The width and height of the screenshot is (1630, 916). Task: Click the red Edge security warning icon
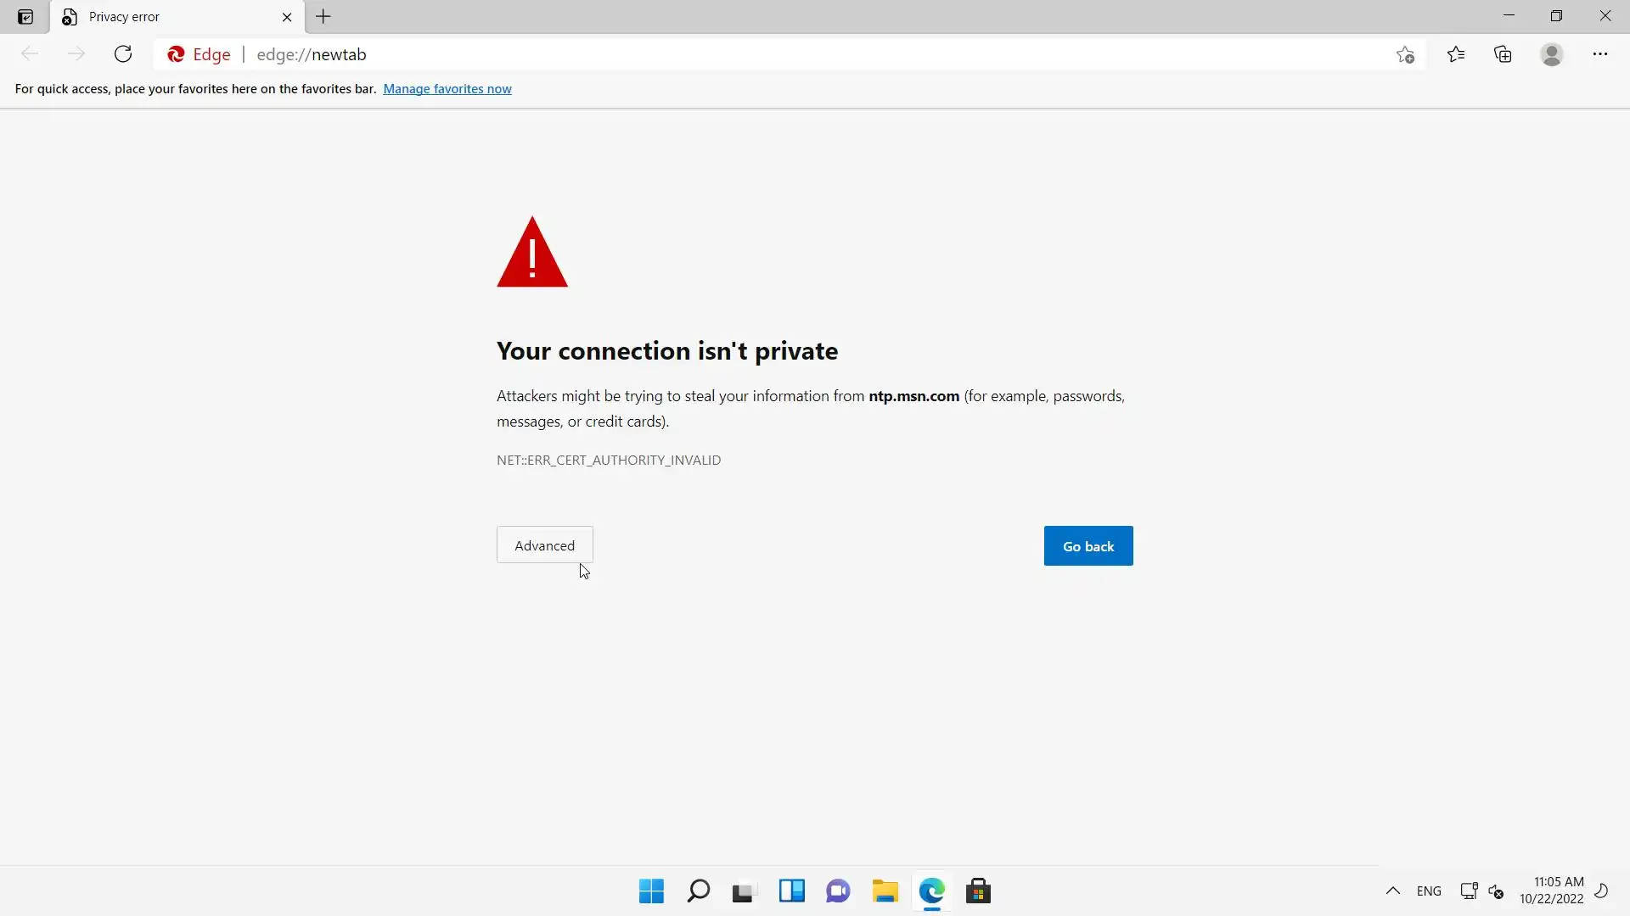(177, 54)
